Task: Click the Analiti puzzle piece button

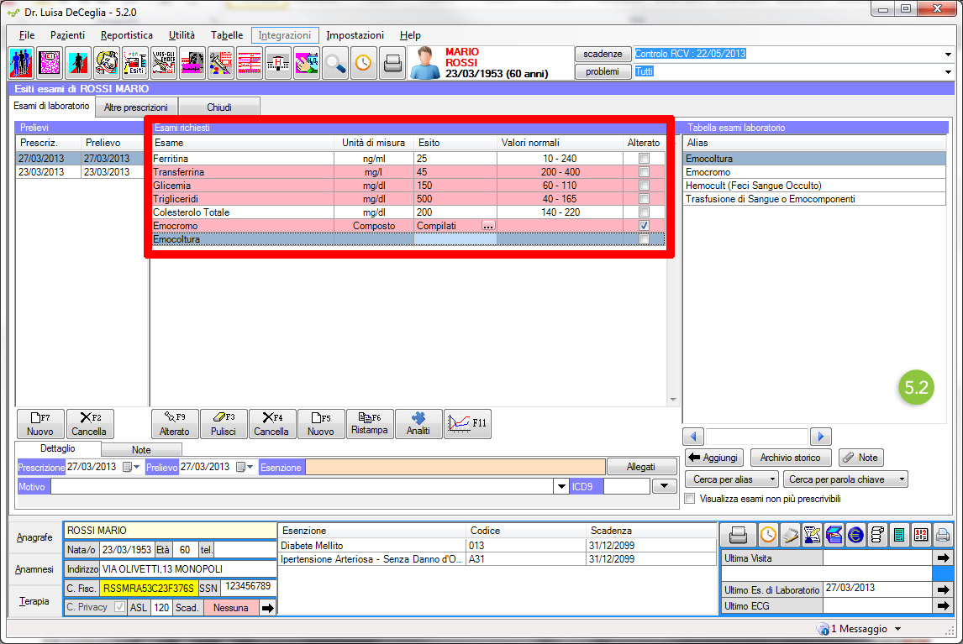Action: click(418, 424)
